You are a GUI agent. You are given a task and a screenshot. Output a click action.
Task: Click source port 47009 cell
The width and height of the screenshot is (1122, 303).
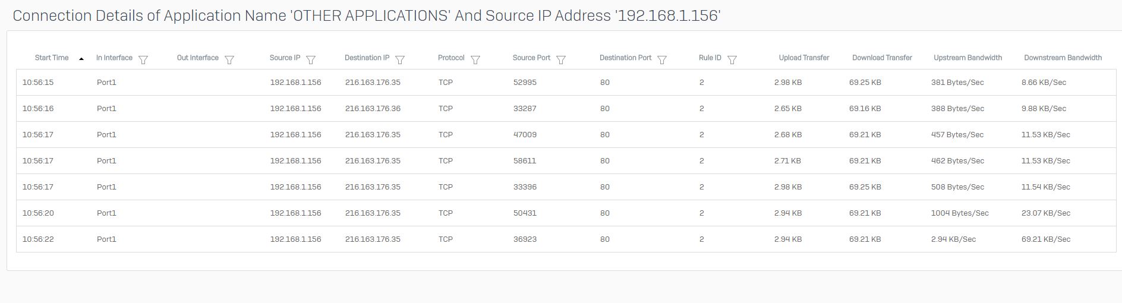[x=525, y=135]
